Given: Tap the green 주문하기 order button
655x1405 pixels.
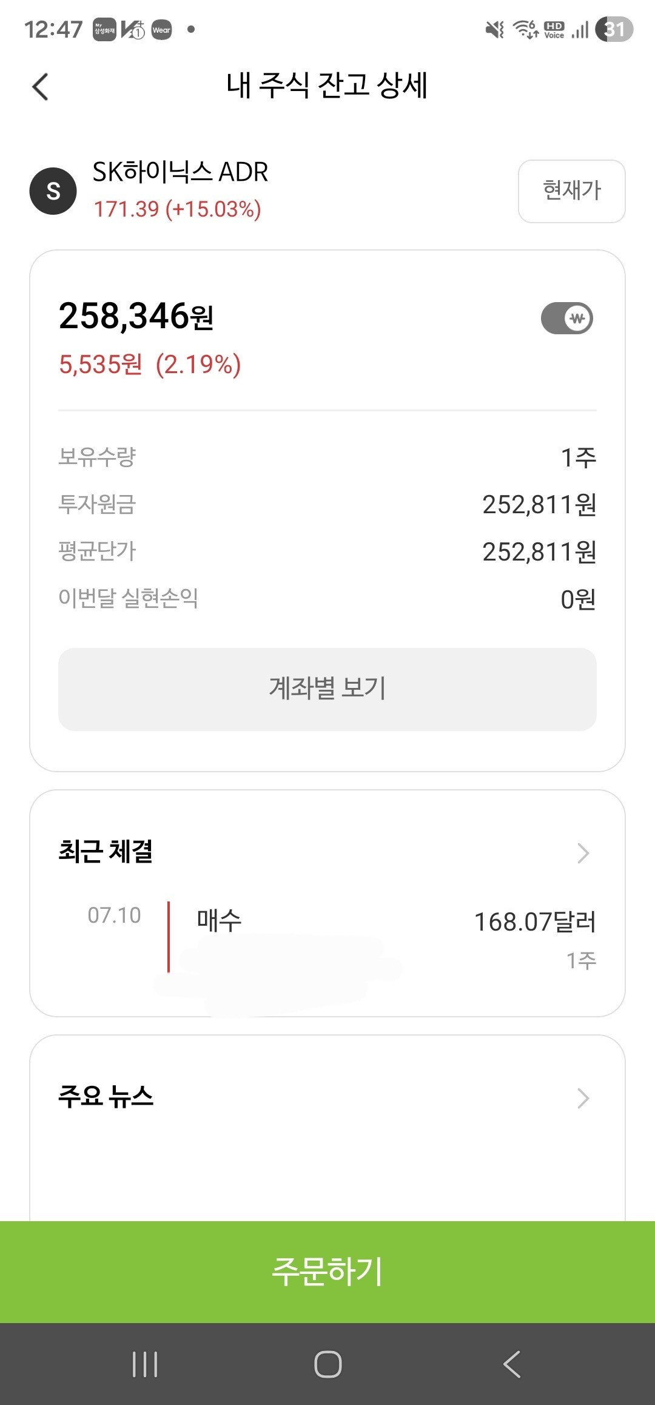Looking at the screenshot, I should 327,1272.
